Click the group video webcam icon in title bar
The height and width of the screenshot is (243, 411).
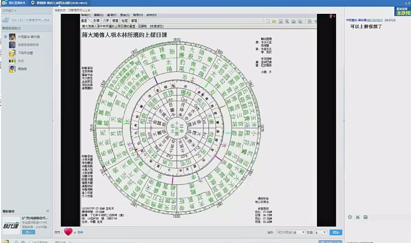point(33,3)
